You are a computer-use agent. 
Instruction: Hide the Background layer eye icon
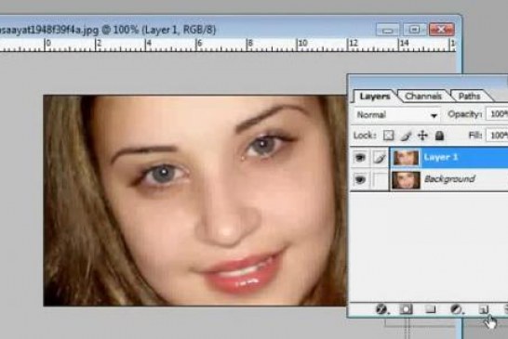(360, 179)
